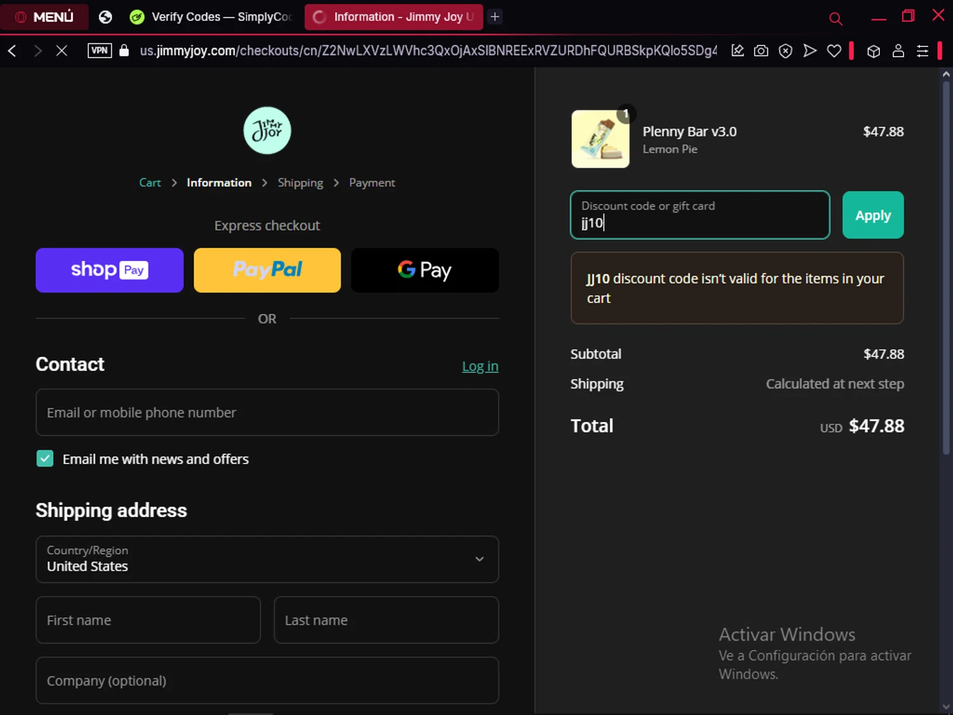Click the padlock site security icon
The width and height of the screenshot is (953, 715).
click(x=125, y=51)
